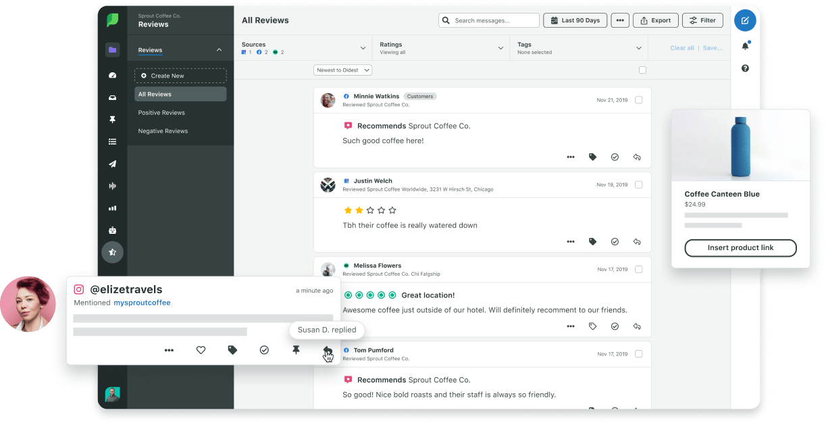
Task: Open profile avatar at sidebar bottom
Action: [112, 394]
